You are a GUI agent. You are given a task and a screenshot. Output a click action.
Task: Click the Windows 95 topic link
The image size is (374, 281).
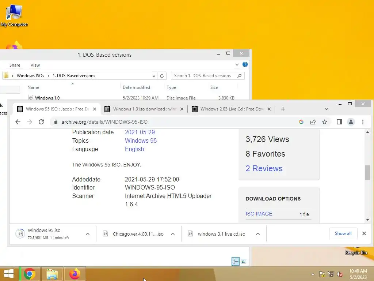pyautogui.click(x=141, y=140)
